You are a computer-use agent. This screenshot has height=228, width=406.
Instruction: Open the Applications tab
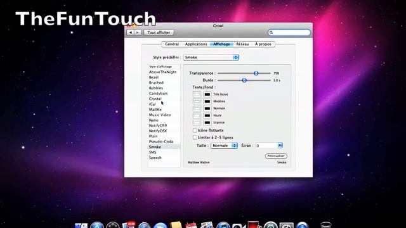click(196, 44)
